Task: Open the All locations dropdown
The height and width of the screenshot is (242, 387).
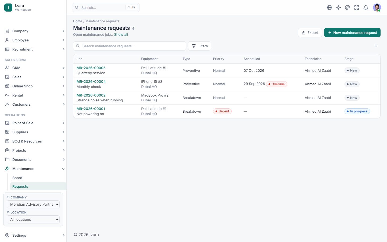Action: [x=33, y=219]
